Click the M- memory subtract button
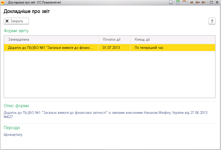 click(204, 2)
